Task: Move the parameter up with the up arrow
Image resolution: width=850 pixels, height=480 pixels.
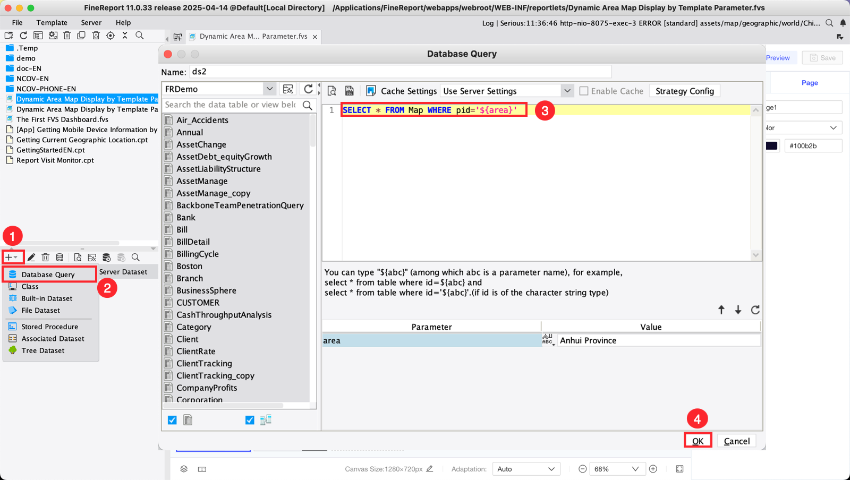Action: [721, 310]
